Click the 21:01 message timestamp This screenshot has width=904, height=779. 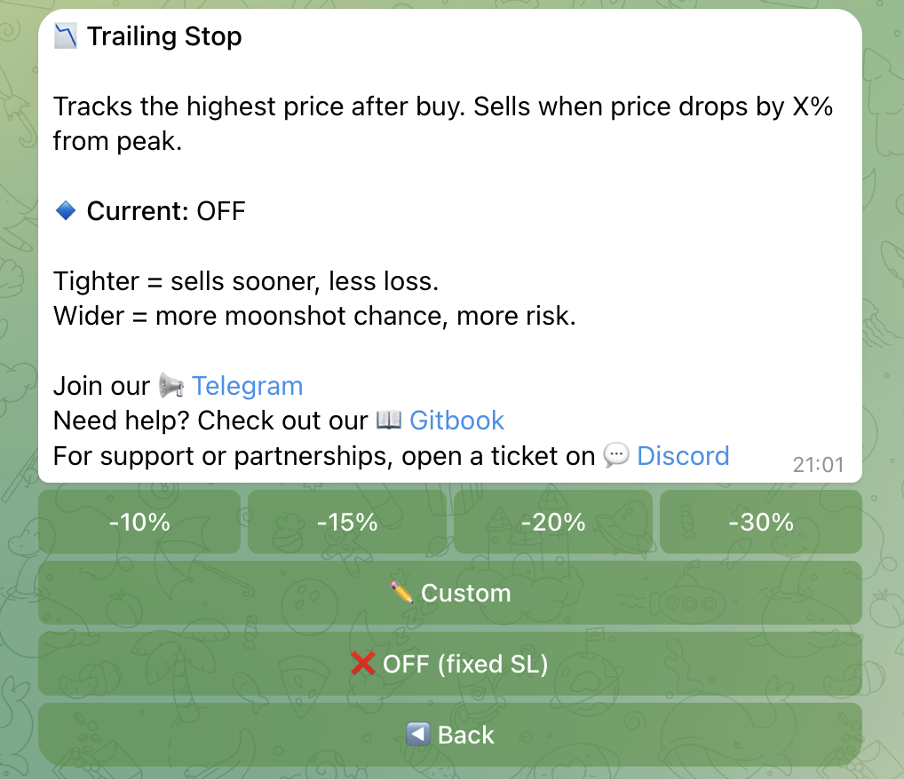click(818, 464)
